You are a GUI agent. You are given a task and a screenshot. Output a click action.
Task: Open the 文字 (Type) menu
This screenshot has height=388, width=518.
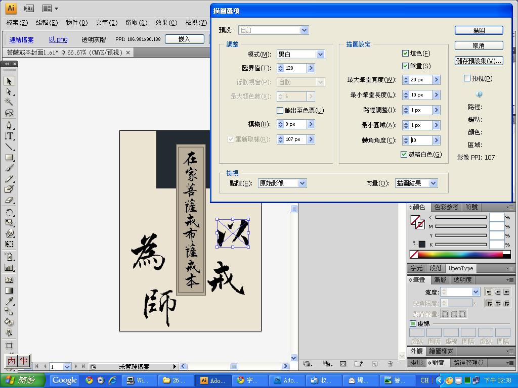click(106, 23)
